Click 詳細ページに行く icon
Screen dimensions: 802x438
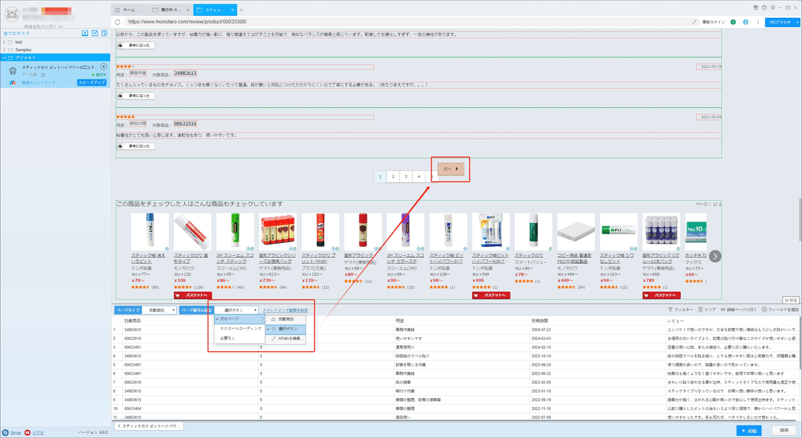point(724,310)
